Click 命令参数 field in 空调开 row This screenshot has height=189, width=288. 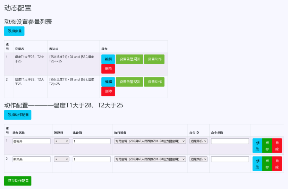230,141
